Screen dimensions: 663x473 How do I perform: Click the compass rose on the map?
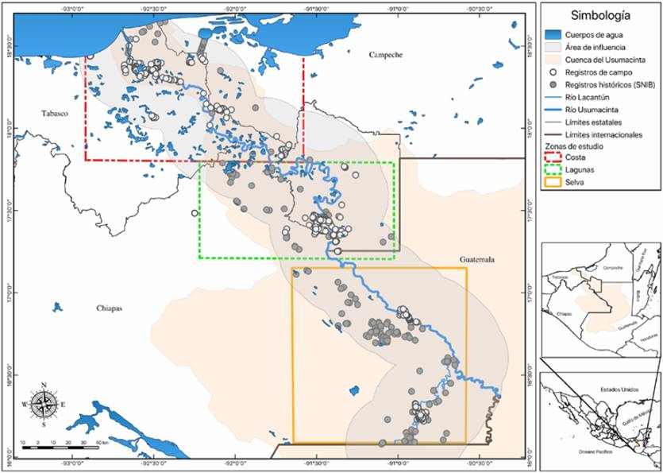click(44, 405)
